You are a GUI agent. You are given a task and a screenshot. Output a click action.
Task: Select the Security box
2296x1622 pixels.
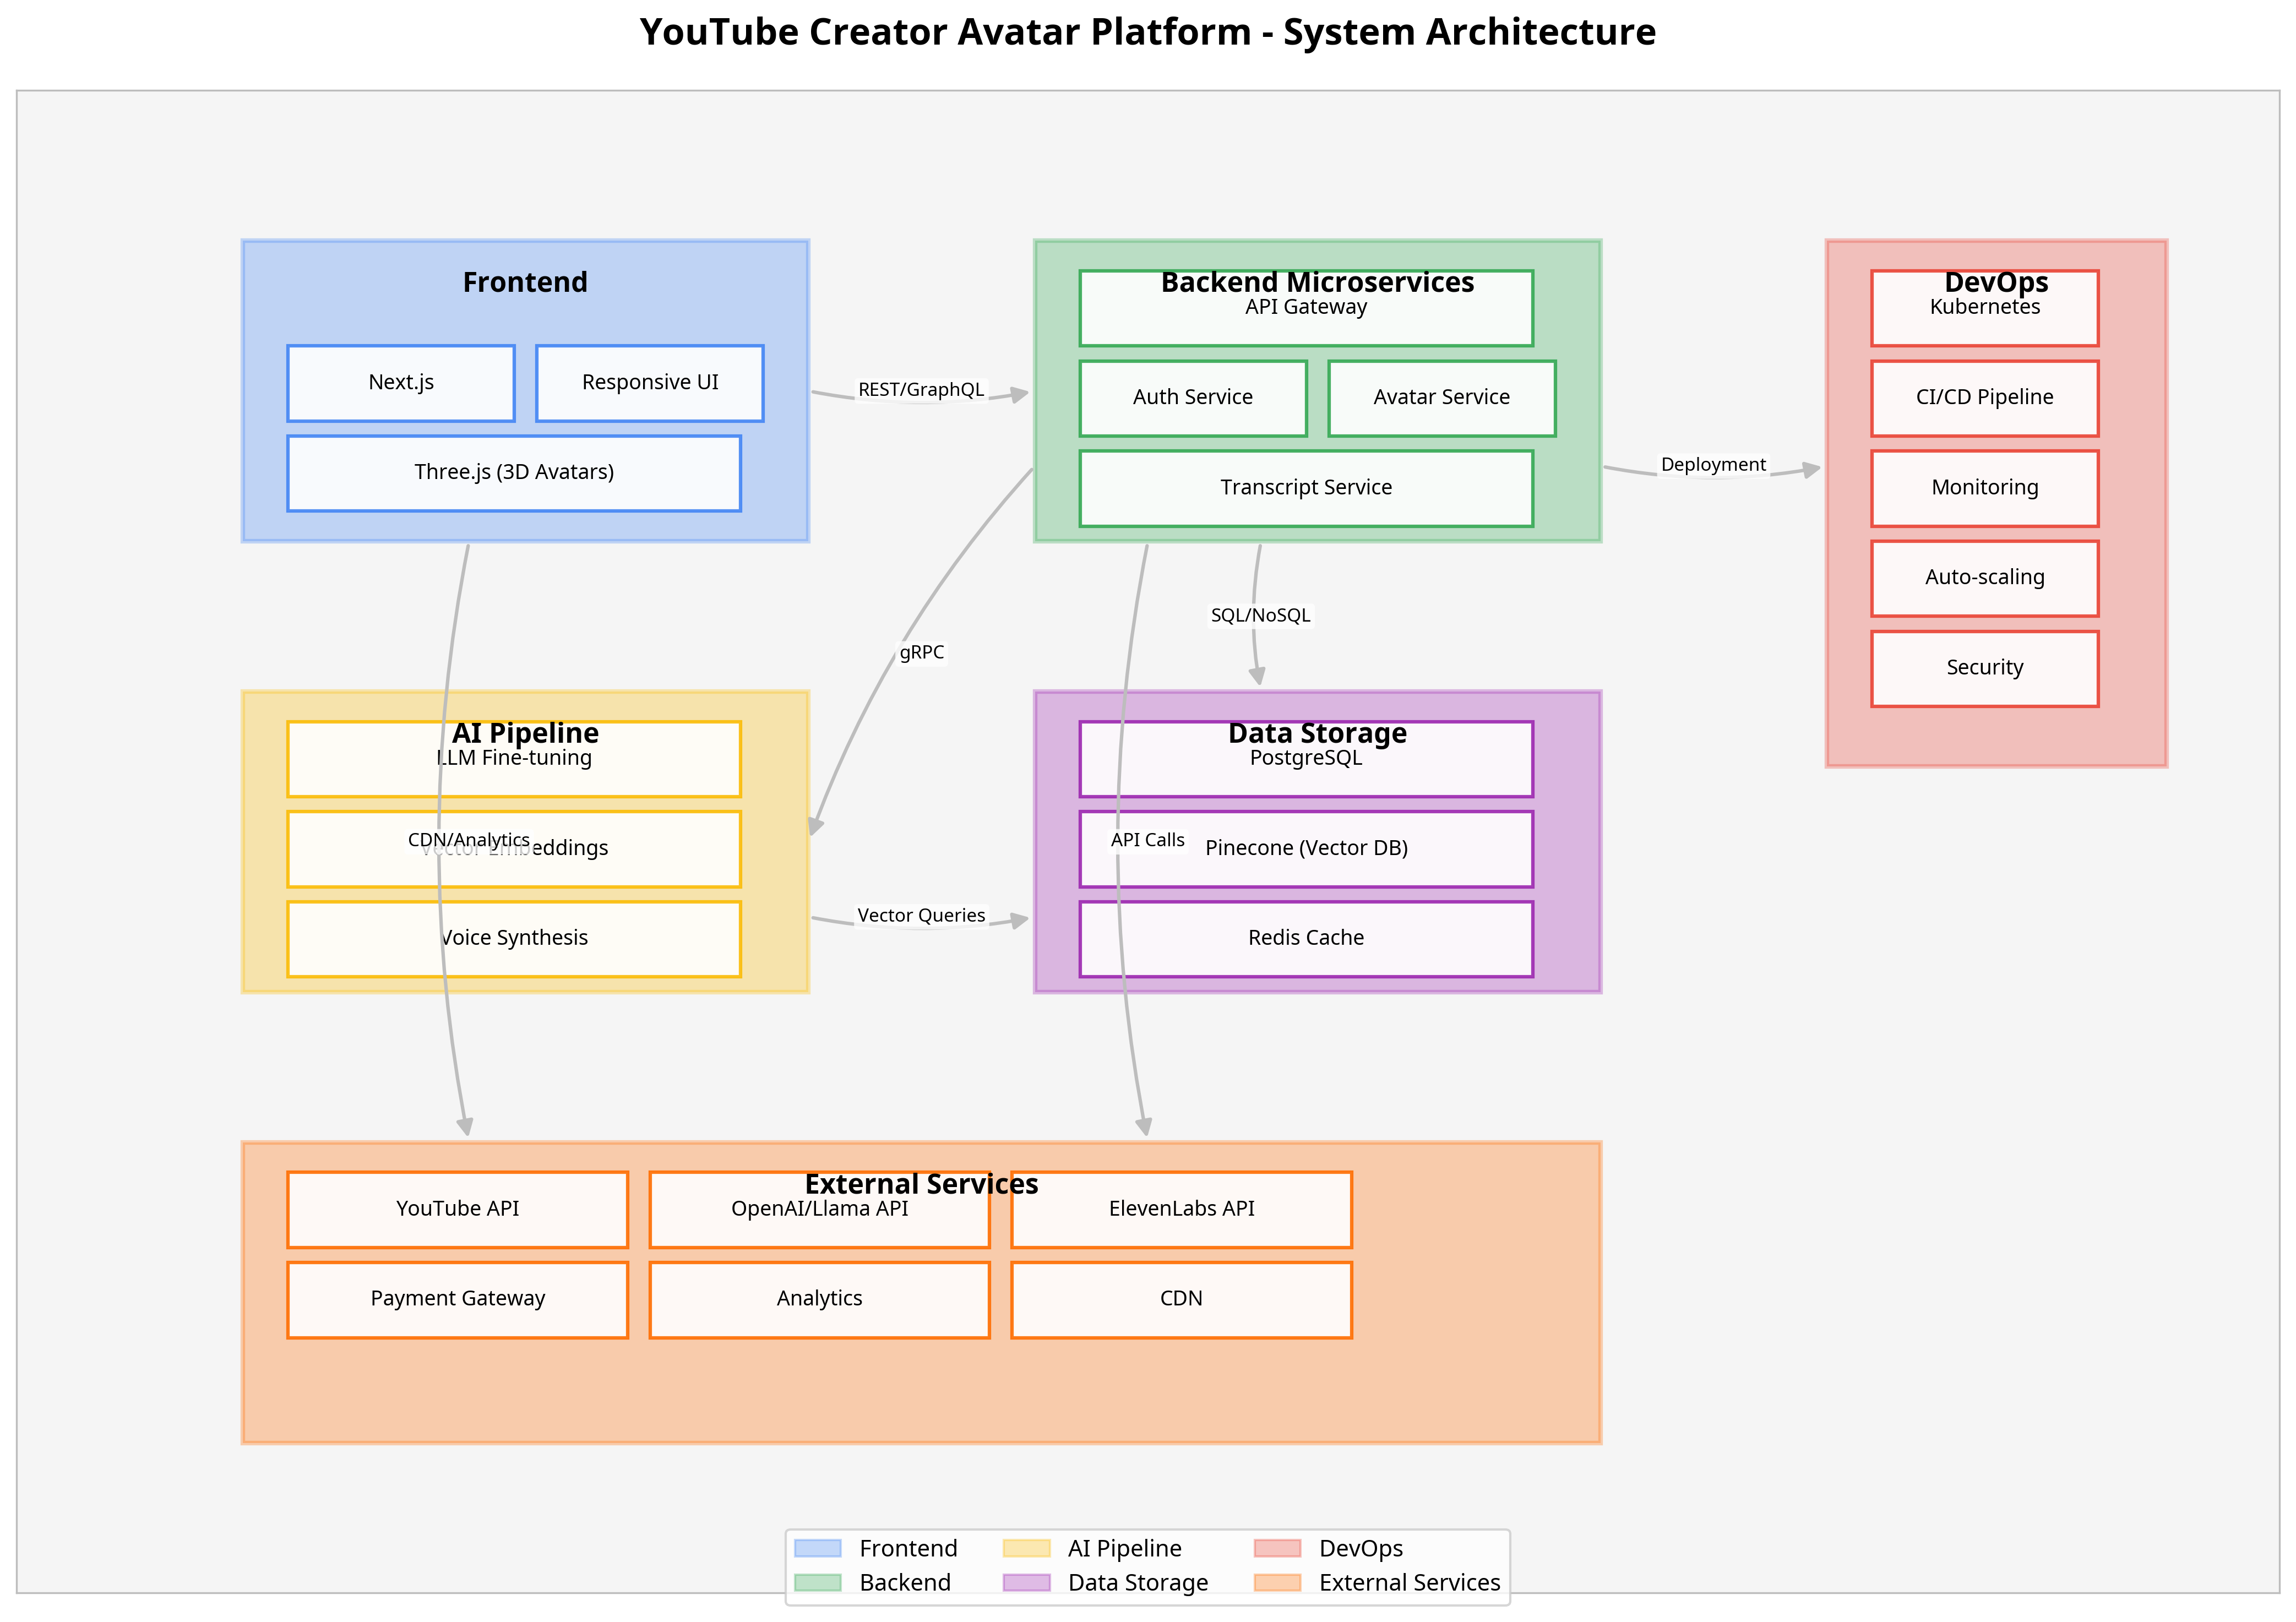coord(1985,668)
